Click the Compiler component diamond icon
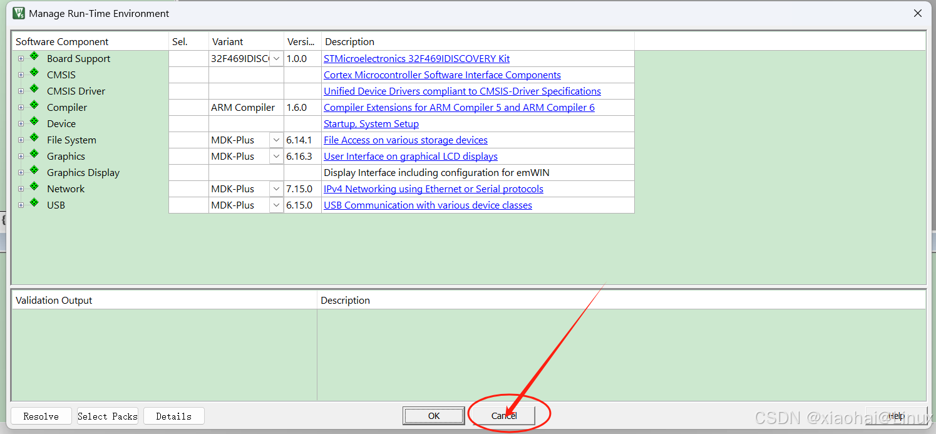This screenshot has width=936, height=434. (34, 105)
